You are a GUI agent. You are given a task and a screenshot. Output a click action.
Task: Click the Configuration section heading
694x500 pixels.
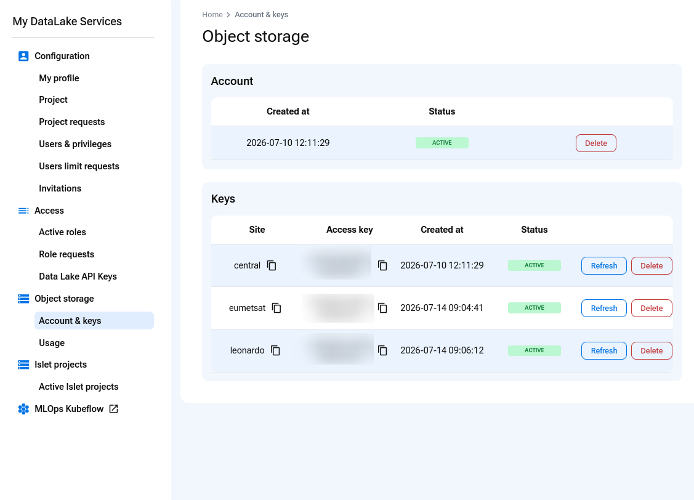(62, 56)
